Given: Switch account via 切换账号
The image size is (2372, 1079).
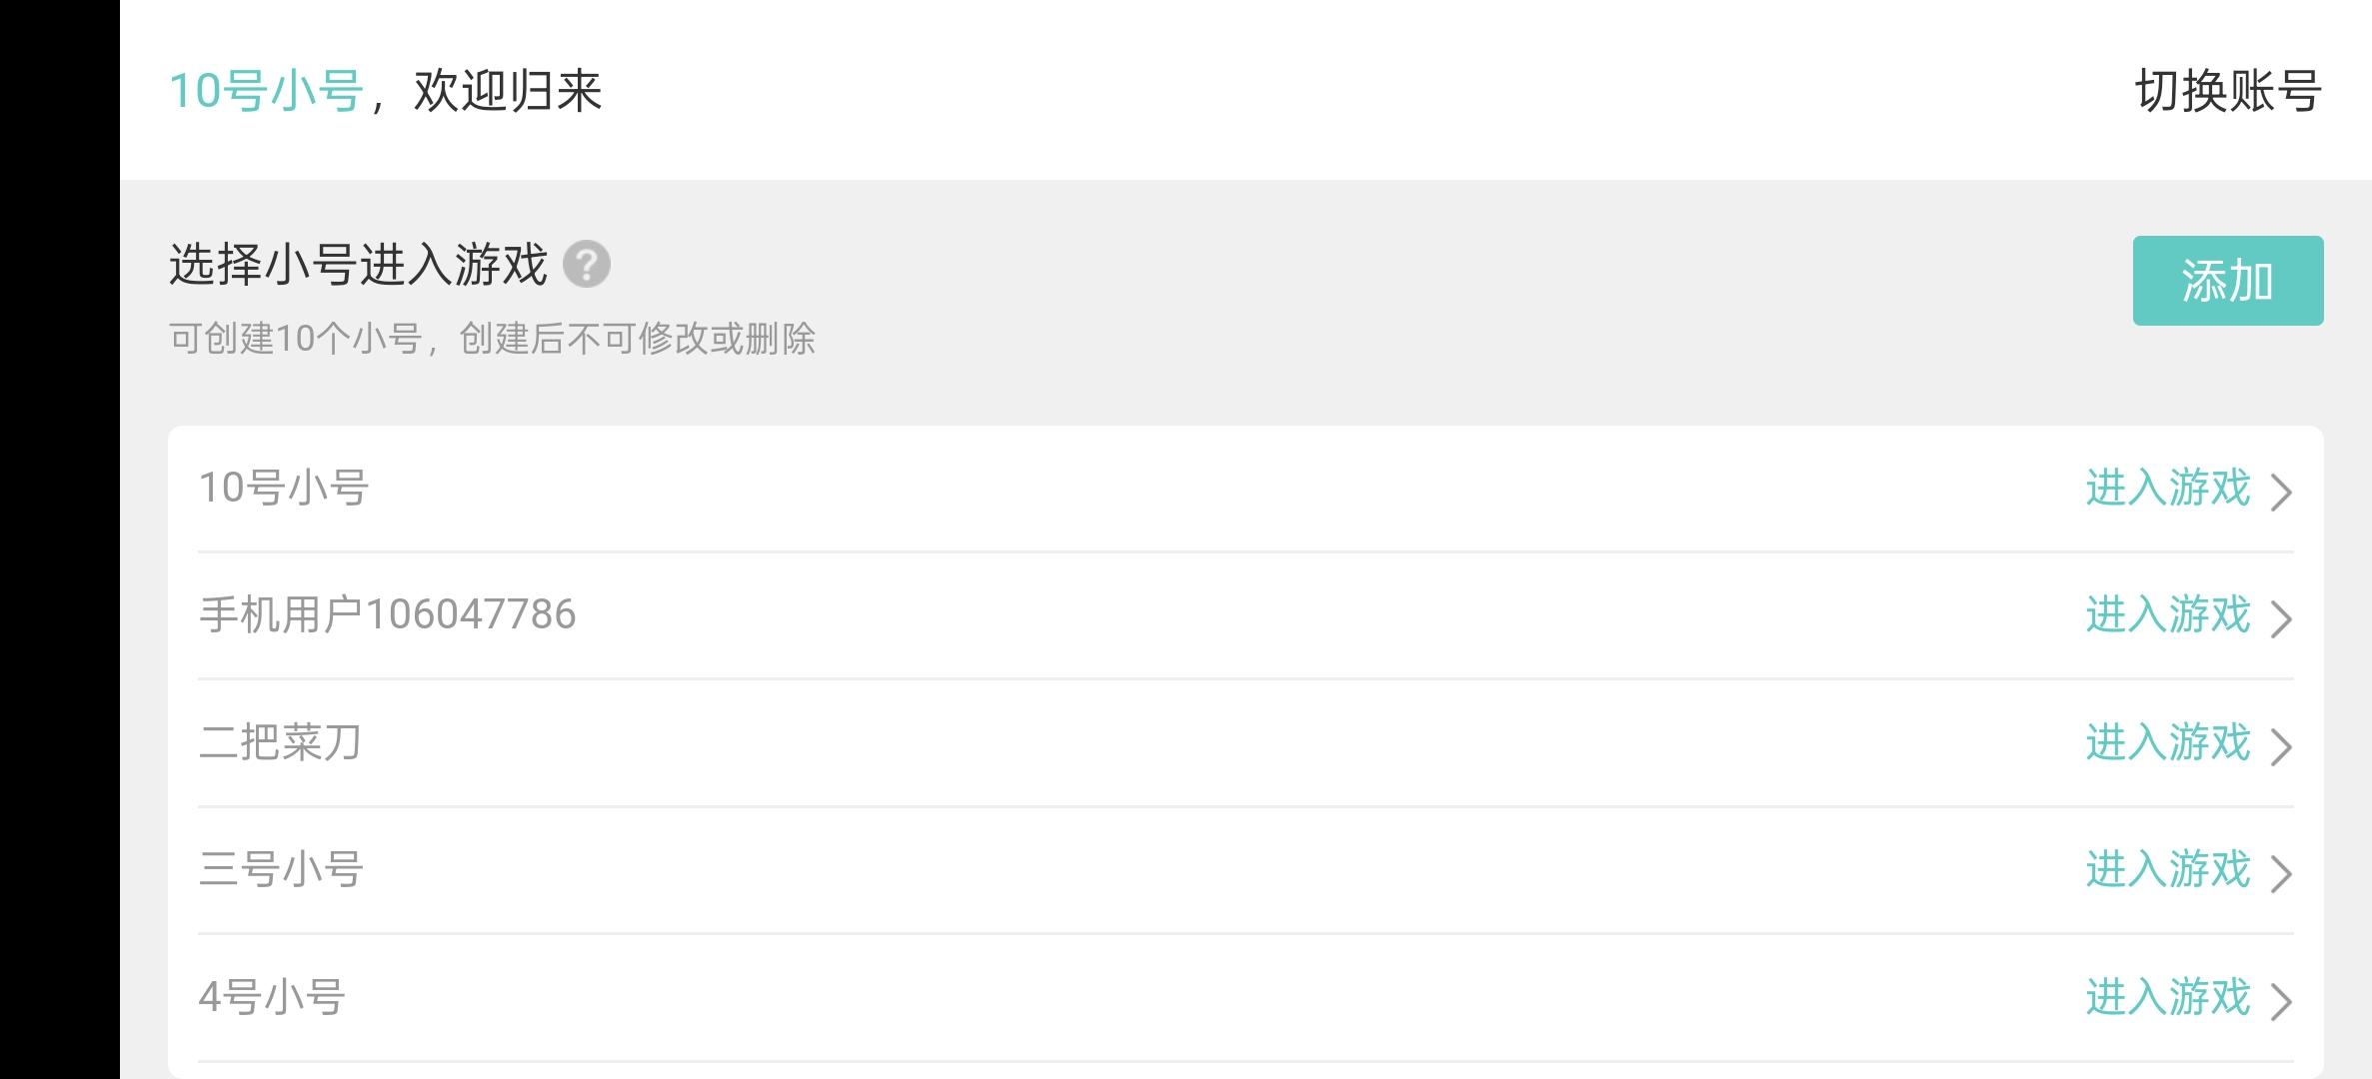Looking at the screenshot, I should coord(2228,91).
